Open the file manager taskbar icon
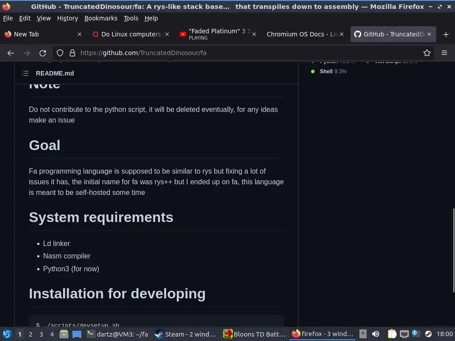The width and height of the screenshot is (455, 341). coord(64,334)
